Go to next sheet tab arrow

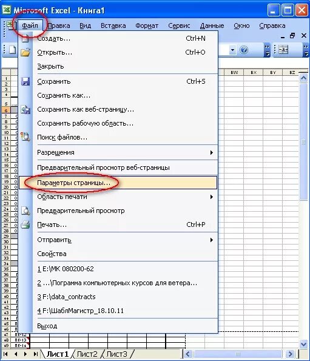tap(25, 354)
